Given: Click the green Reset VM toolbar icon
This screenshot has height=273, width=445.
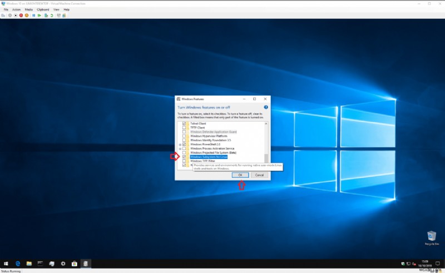Looking at the screenshot, I should pos(39,16).
